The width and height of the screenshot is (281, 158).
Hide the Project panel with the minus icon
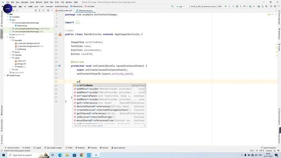(52, 11)
